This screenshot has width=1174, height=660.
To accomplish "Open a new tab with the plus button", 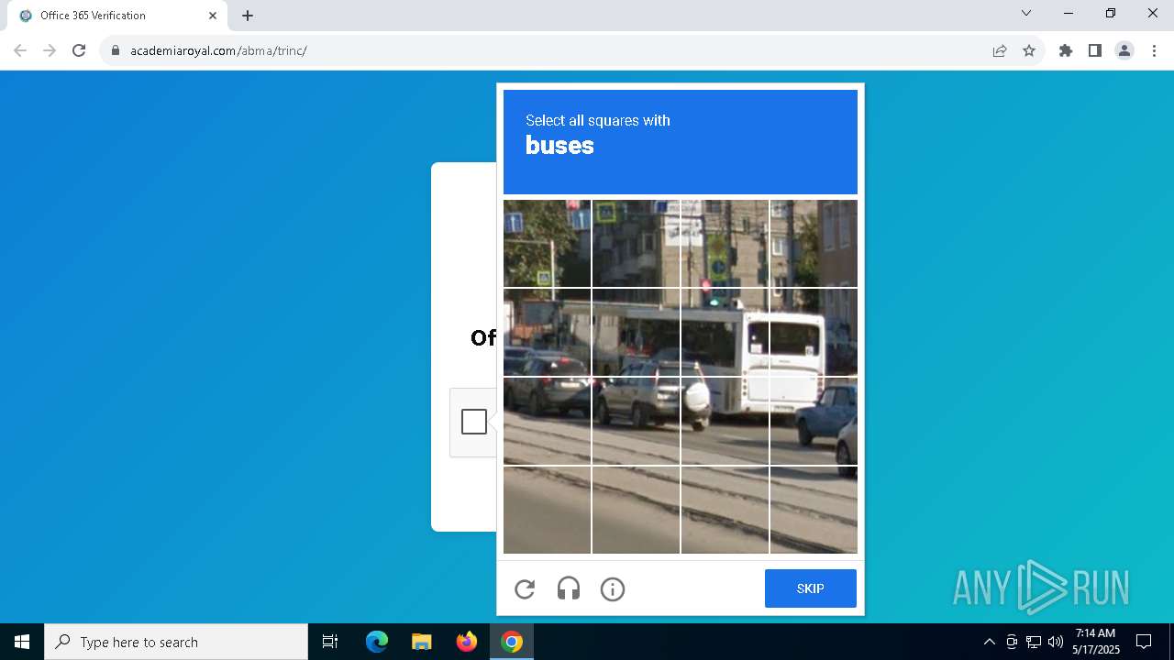I will 248,16.
